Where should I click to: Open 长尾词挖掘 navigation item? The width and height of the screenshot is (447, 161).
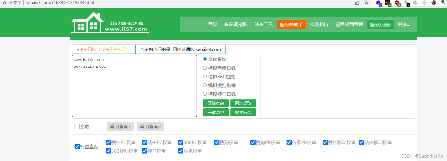[236, 24]
